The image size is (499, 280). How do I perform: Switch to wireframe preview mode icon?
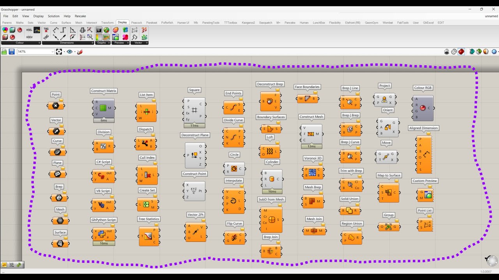[x=454, y=52]
